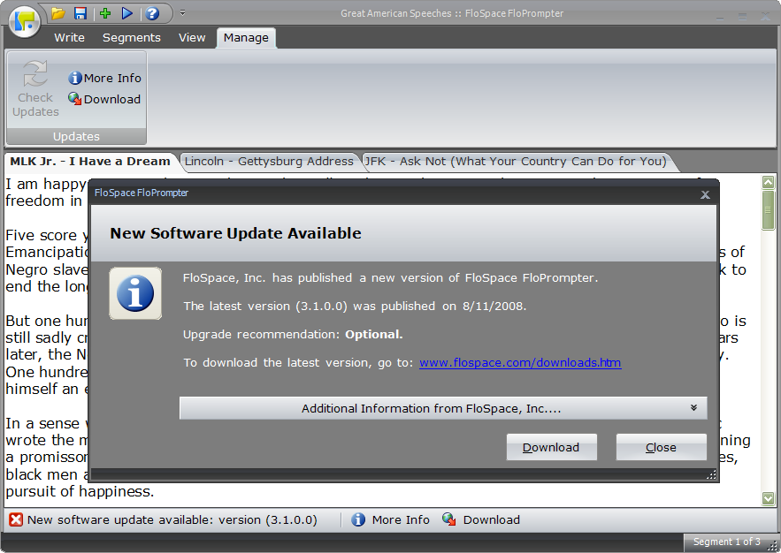Open the Lincoln - Gettysburg Address tab
This screenshot has width=781, height=553.
(x=269, y=162)
